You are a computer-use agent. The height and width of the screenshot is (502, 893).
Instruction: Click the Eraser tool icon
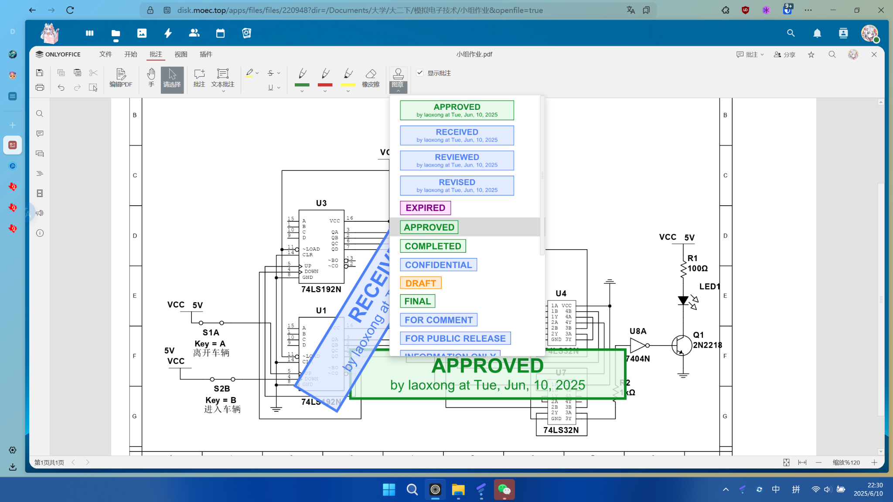point(371,78)
